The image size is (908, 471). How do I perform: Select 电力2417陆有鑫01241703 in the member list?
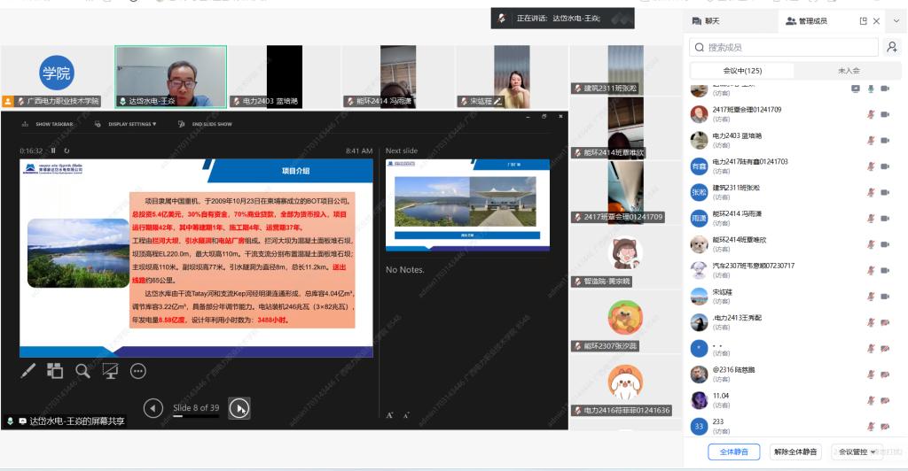tap(794, 166)
